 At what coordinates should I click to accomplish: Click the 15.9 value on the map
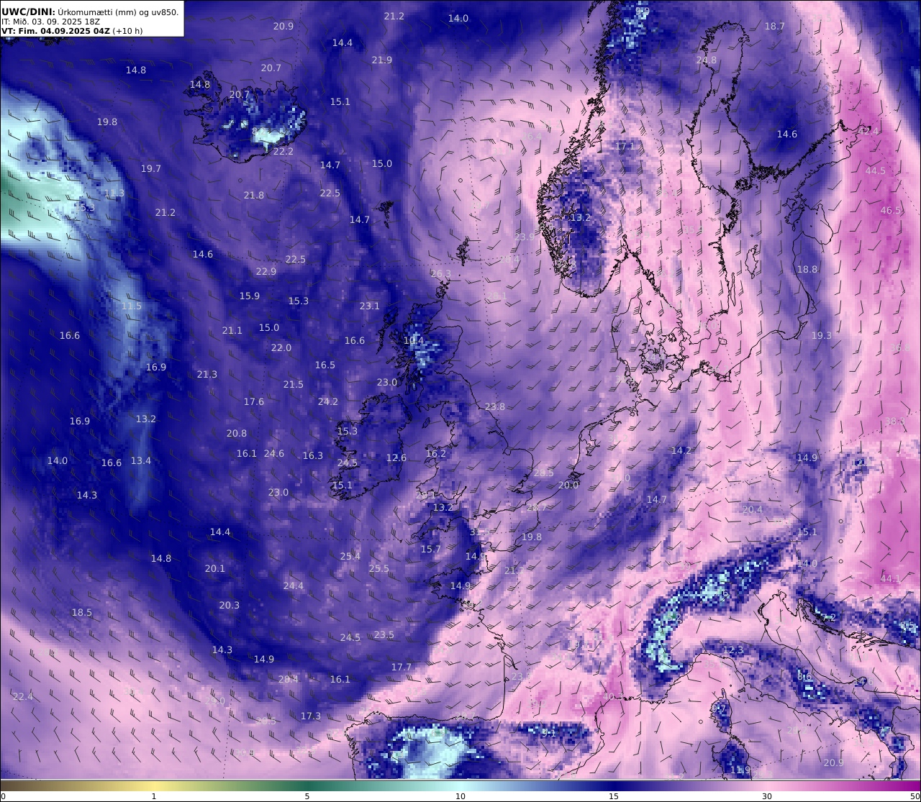tap(250, 296)
